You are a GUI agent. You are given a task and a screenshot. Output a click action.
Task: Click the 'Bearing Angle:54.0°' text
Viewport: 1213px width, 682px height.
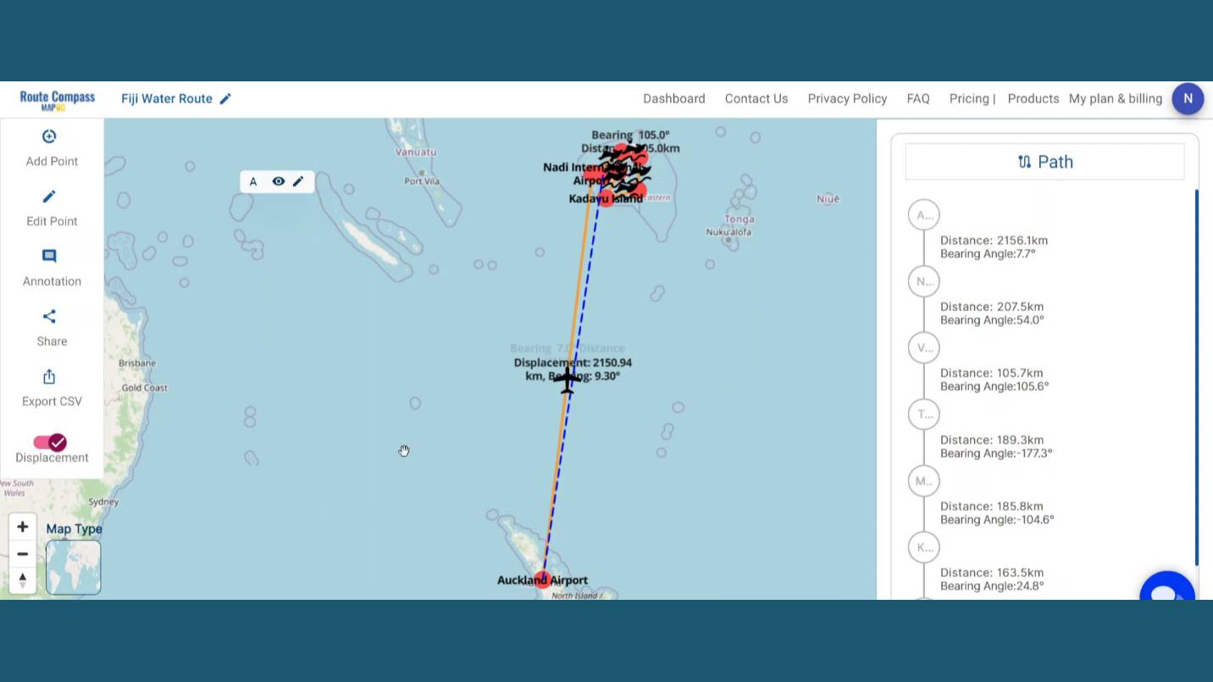(992, 320)
